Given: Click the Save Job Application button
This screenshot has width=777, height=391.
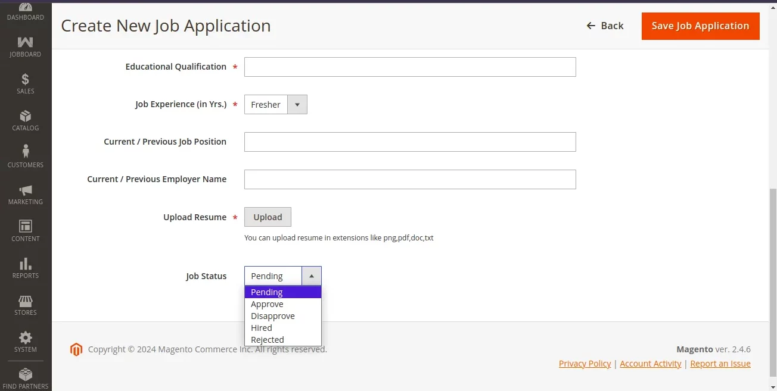Looking at the screenshot, I should (700, 26).
